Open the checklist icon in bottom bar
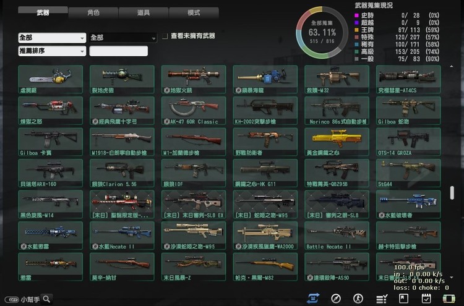Screen dimensions: 464x306 (382, 299)
